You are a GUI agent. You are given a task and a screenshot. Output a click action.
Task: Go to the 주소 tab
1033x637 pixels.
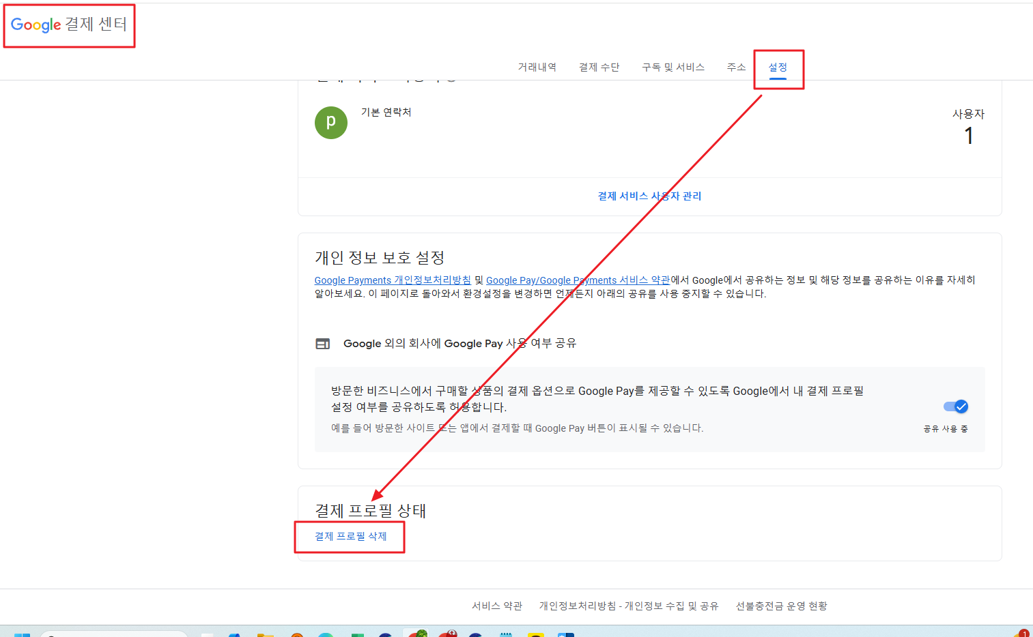[x=736, y=67]
